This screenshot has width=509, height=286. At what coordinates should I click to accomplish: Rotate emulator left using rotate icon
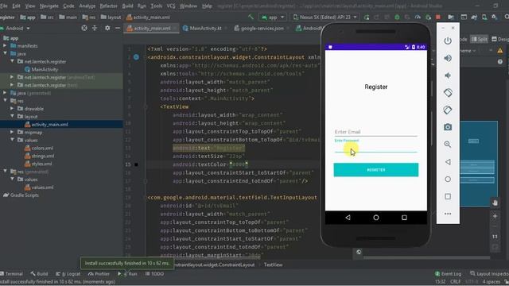point(448,93)
